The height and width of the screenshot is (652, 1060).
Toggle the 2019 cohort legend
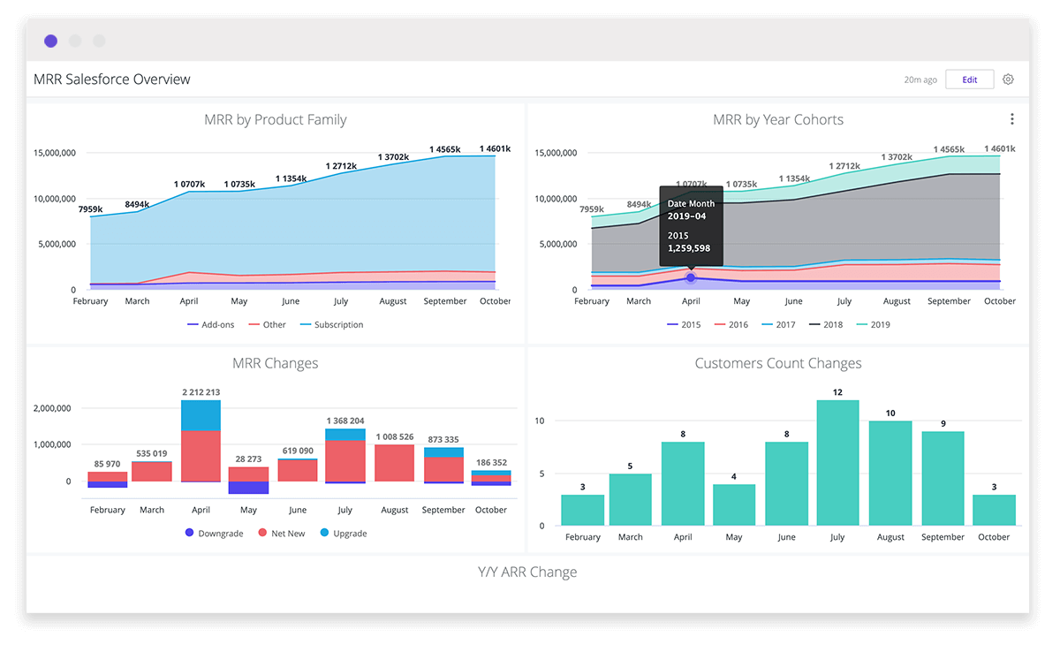875,324
